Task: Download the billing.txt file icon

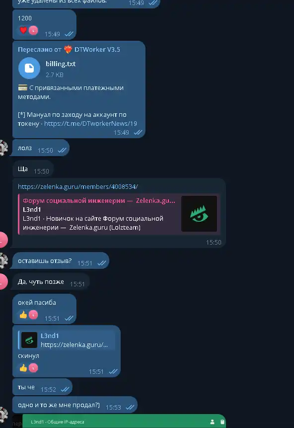Action: click(x=29, y=68)
